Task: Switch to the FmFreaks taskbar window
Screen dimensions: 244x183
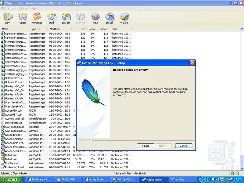Action: tap(39, 180)
